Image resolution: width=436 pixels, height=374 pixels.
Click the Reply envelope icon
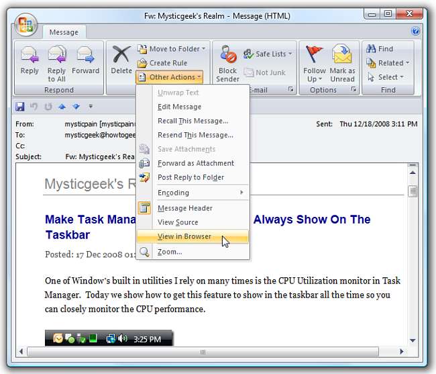(30, 56)
